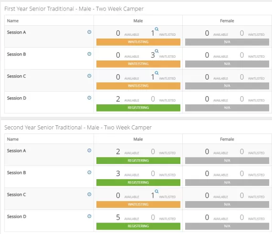This screenshot has width=272, height=234.
Task: Click REGISTERING bar for First Year Session D
Action: (138, 108)
